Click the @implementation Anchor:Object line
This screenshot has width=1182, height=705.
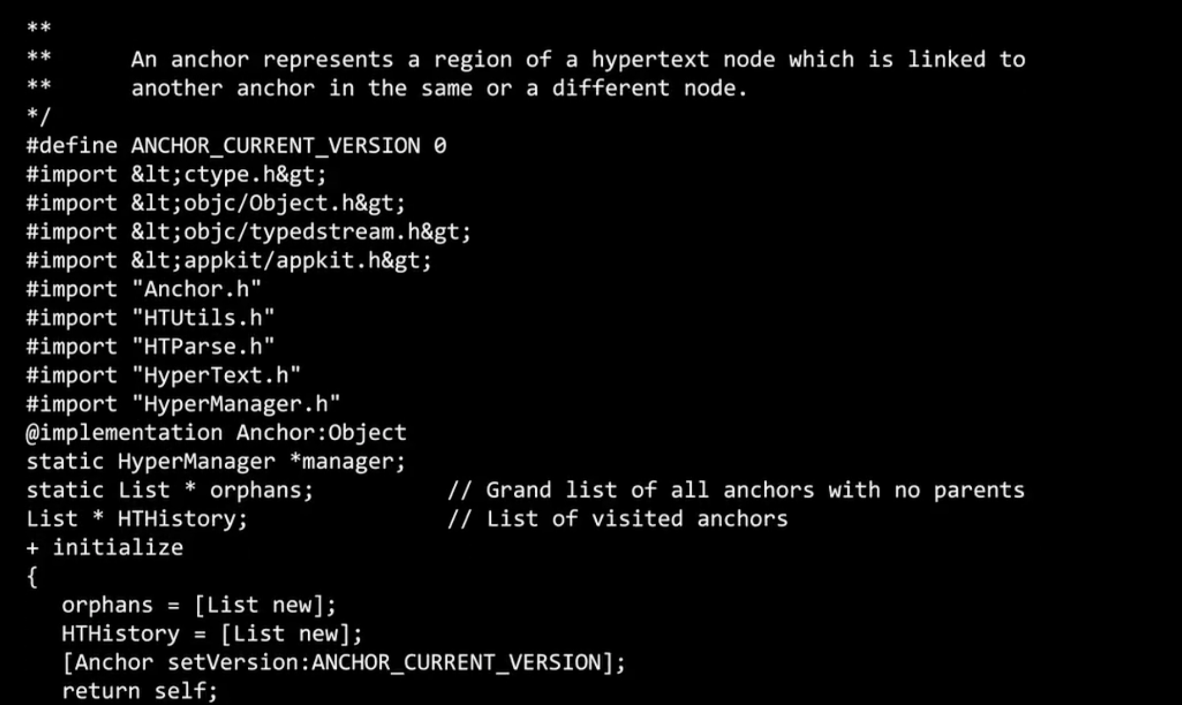pos(216,433)
